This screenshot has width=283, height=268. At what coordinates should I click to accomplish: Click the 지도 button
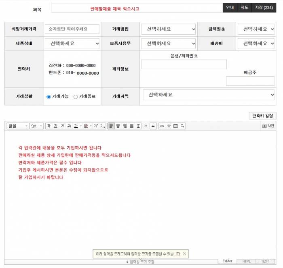click(244, 8)
